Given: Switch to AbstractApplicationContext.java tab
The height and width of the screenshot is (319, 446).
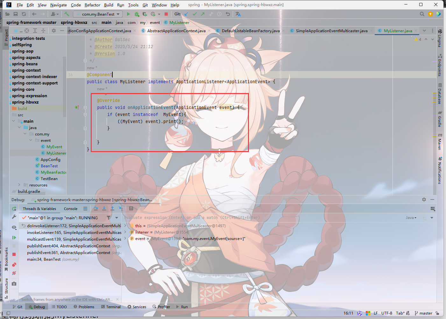Looking at the screenshot, I should tap(176, 31).
